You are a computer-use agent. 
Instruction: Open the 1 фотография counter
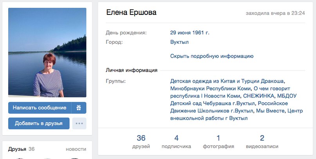(x=218, y=142)
